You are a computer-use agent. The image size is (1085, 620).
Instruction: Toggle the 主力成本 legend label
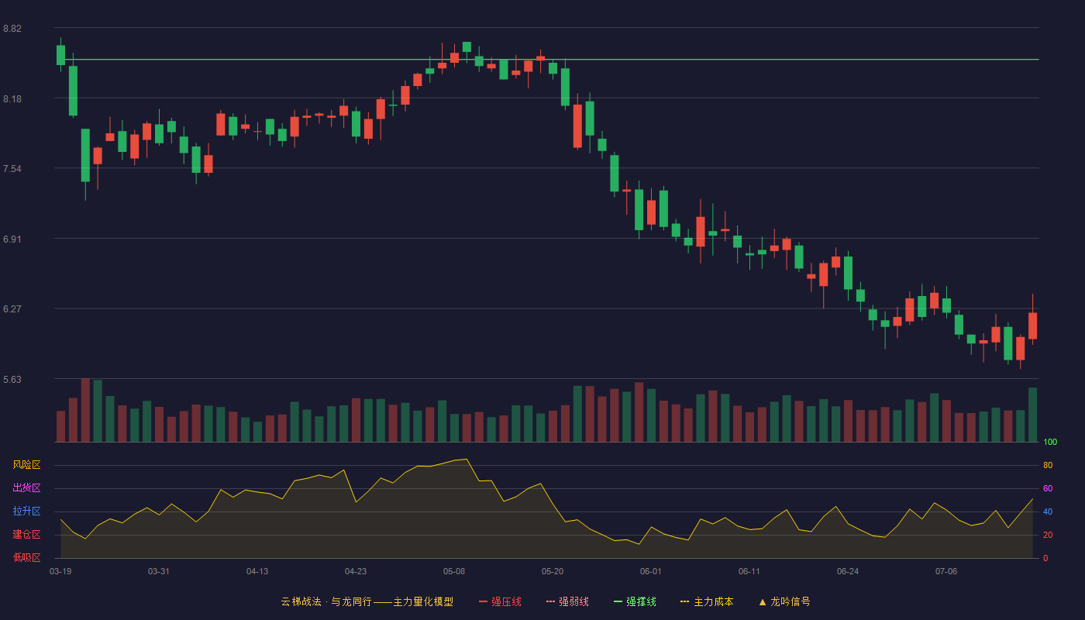click(713, 601)
